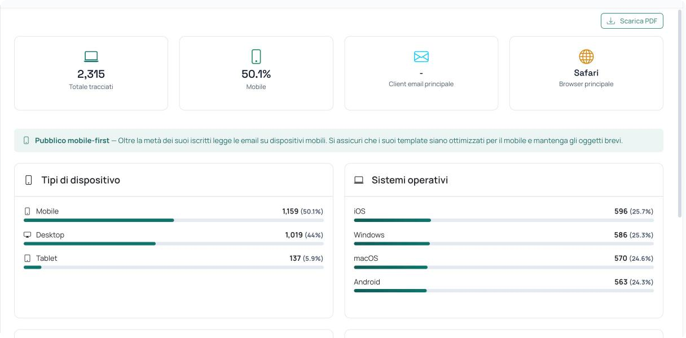
Task: Click the 586 (25.3%) count
Action: coord(634,235)
